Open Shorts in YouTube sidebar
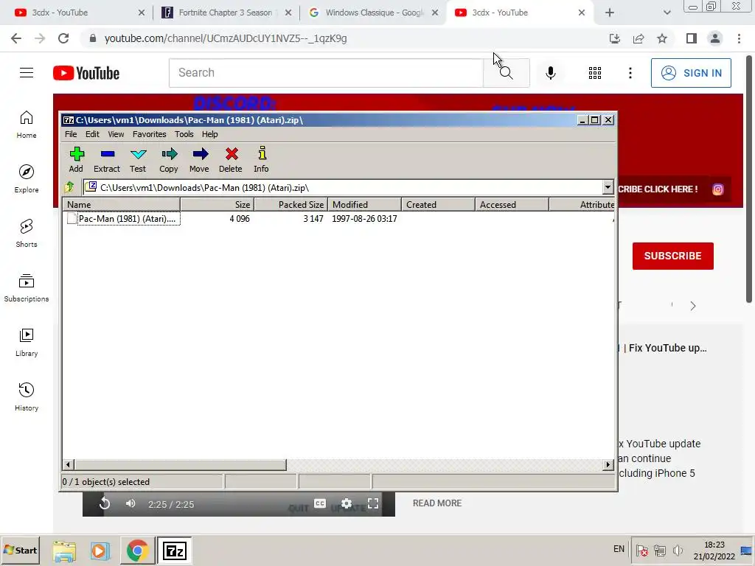This screenshot has height=566, width=755. pos(27,234)
